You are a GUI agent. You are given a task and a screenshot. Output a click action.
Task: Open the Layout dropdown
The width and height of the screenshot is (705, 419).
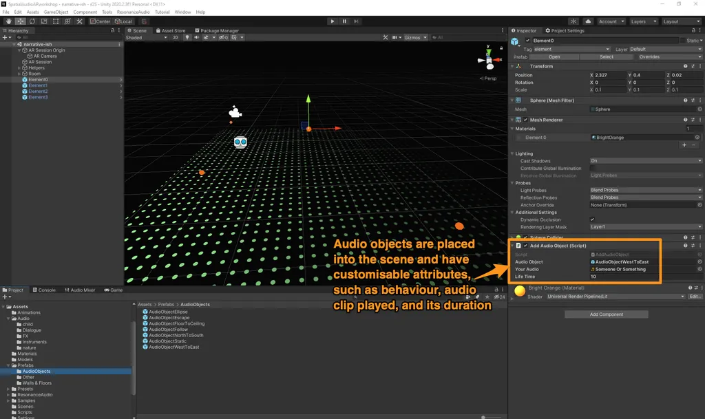point(680,21)
